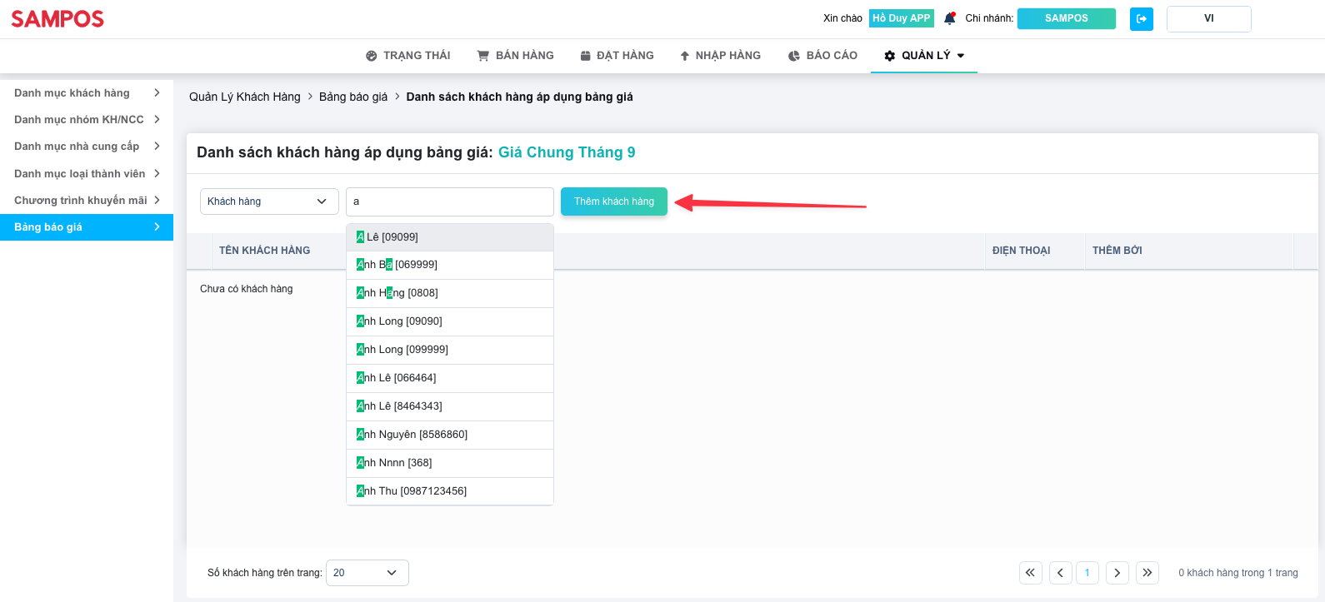Click page number 1 button
This screenshot has width=1325, height=602.
tap(1087, 573)
